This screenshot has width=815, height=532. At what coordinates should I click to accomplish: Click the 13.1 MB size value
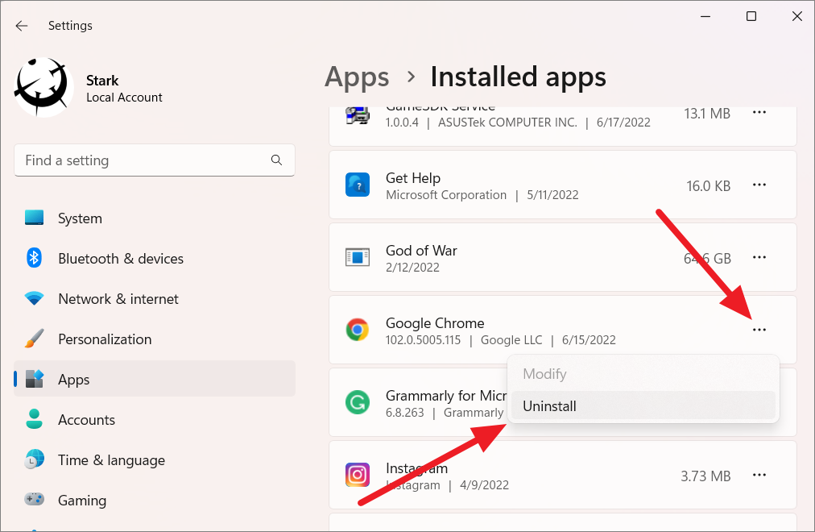point(707,114)
